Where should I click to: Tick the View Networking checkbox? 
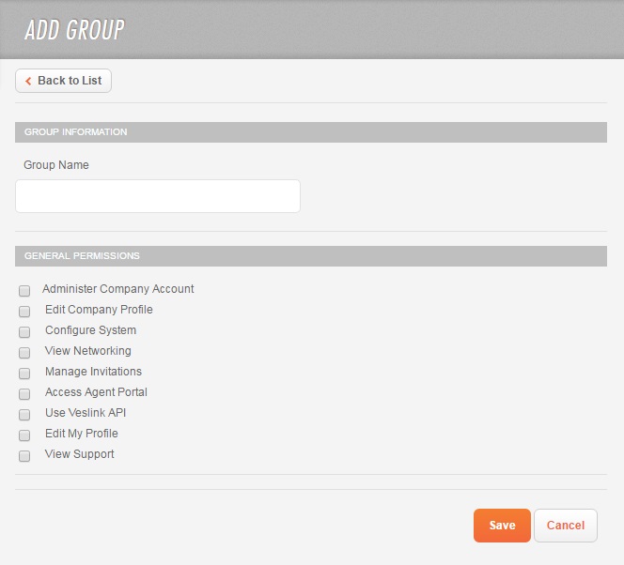coord(24,353)
